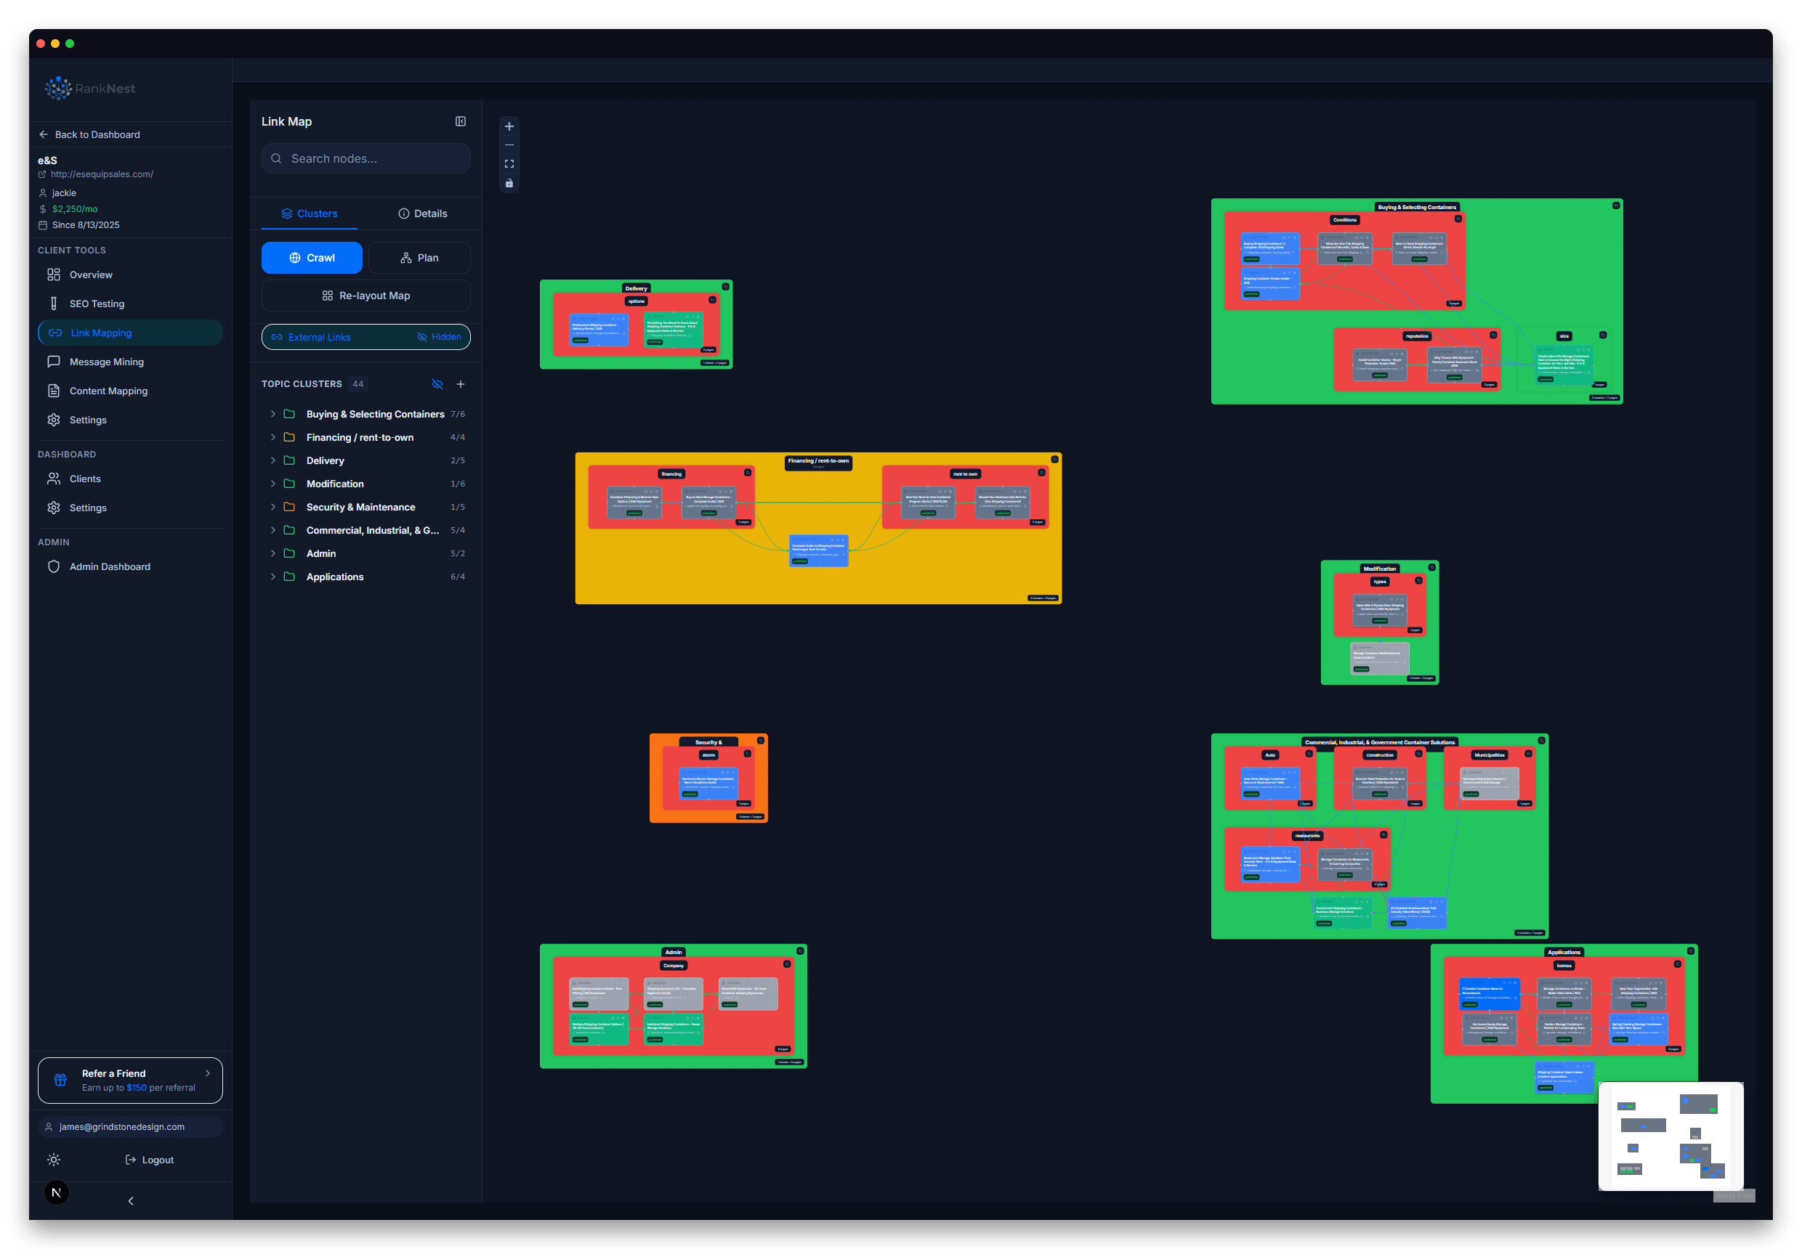Expand the Applications topic cluster
The width and height of the screenshot is (1802, 1249).
(272, 577)
